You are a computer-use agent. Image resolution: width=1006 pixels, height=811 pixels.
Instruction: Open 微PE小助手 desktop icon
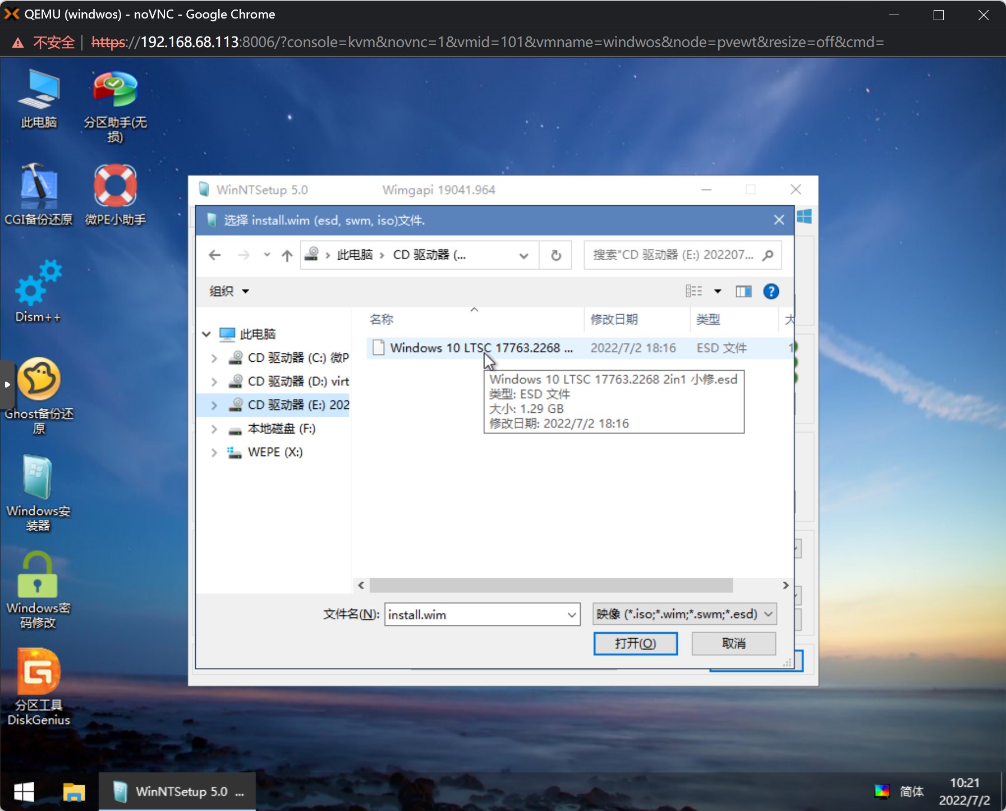(115, 195)
